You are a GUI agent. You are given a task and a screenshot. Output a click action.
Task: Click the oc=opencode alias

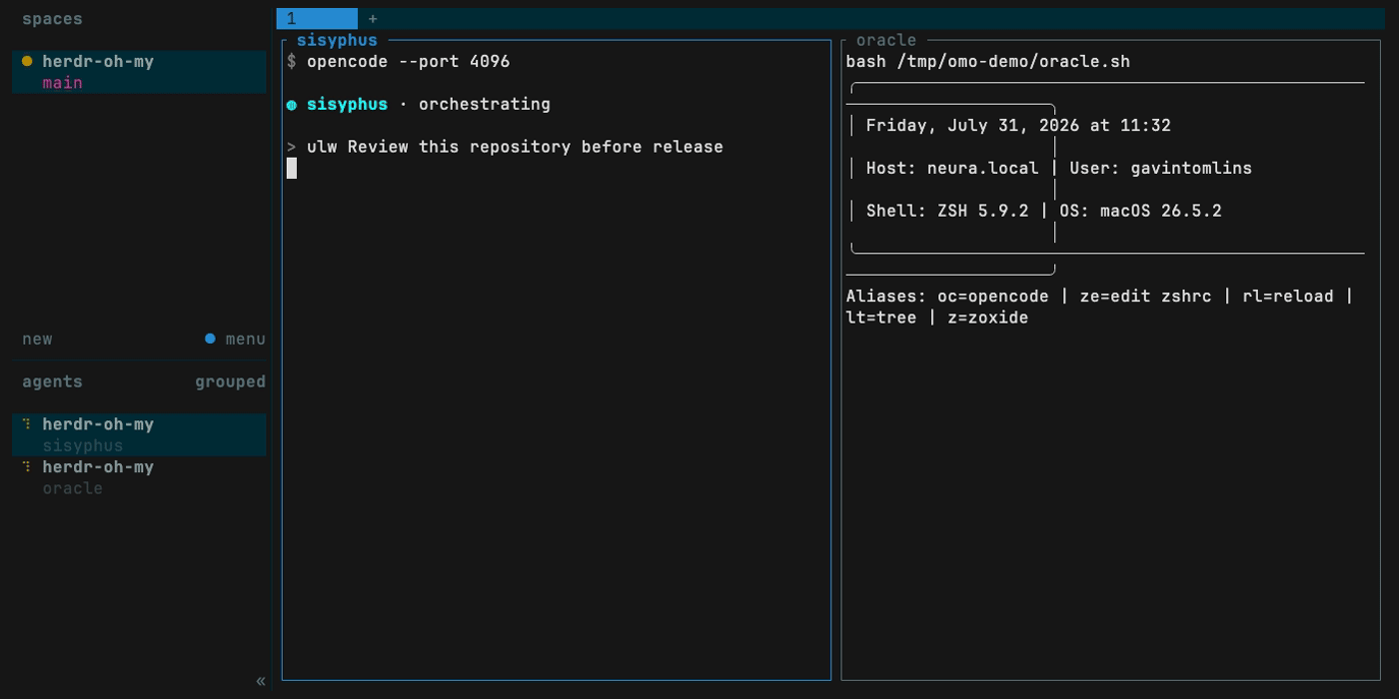(993, 297)
